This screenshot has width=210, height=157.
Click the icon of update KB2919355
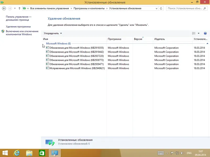tap(48, 48)
